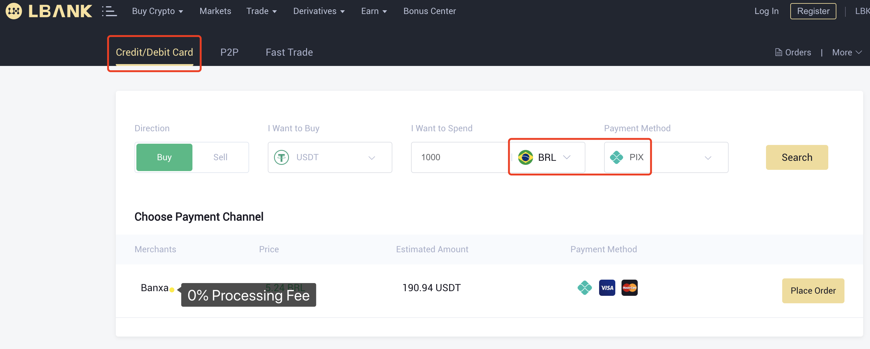Go to Markets
Viewport: 870px width, 349px height.
pos(215,11)
